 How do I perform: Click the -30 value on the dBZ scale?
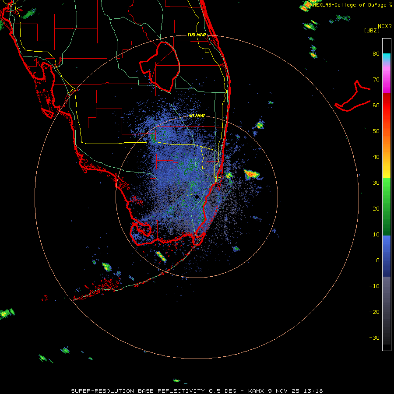pos(374,338)
